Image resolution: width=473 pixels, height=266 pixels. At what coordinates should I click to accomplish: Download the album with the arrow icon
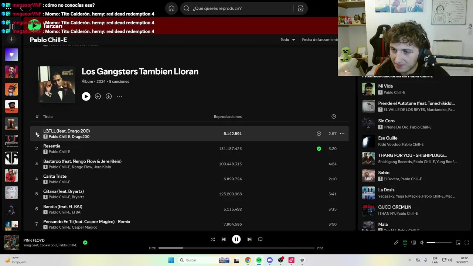click(x=109, y=96)
